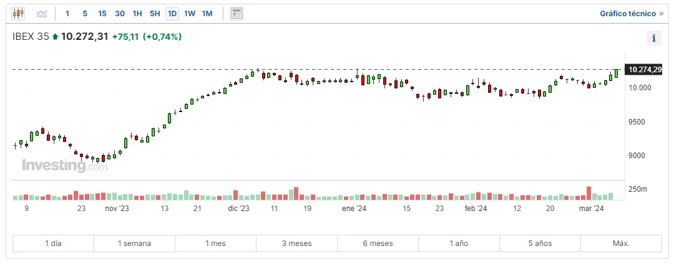Open the news overlay icon in toolbar
Viewport: 674px width, 264px height.
tap(236, 13)
